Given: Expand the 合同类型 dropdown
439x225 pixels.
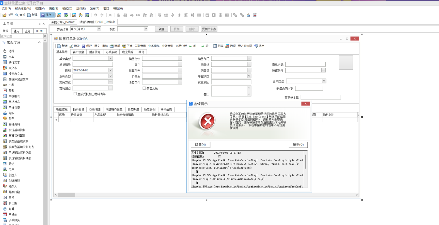Looking at the screenshot, I should pos(324,81).
